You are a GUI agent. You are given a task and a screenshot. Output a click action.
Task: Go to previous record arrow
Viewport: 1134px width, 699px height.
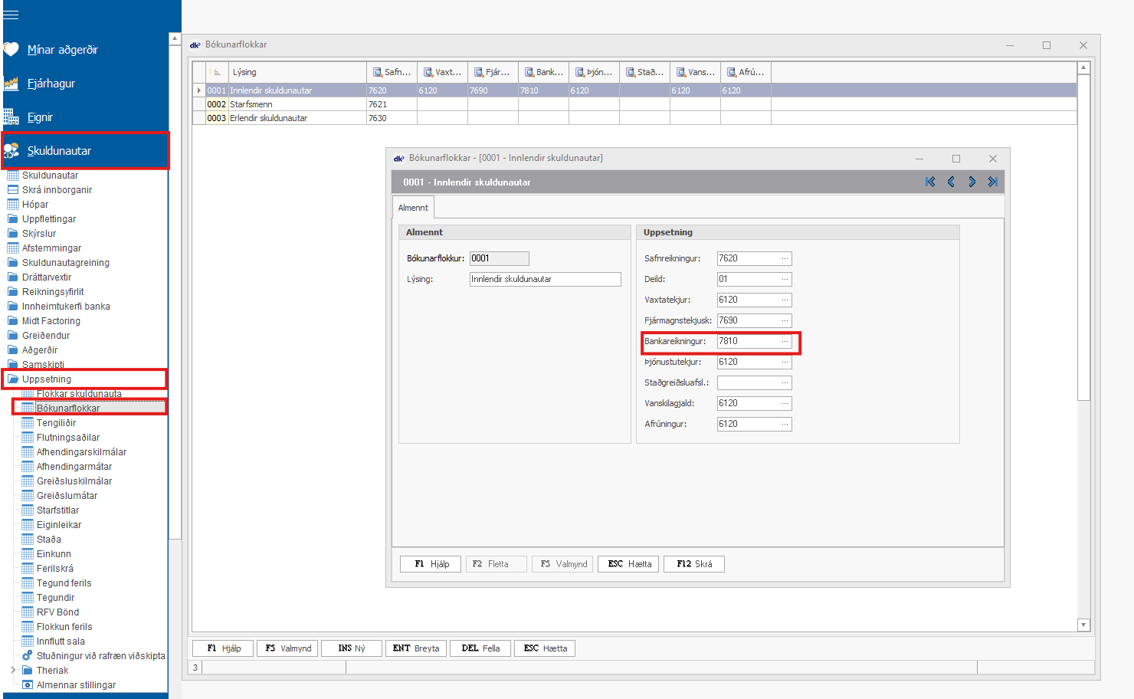[951, 182]
